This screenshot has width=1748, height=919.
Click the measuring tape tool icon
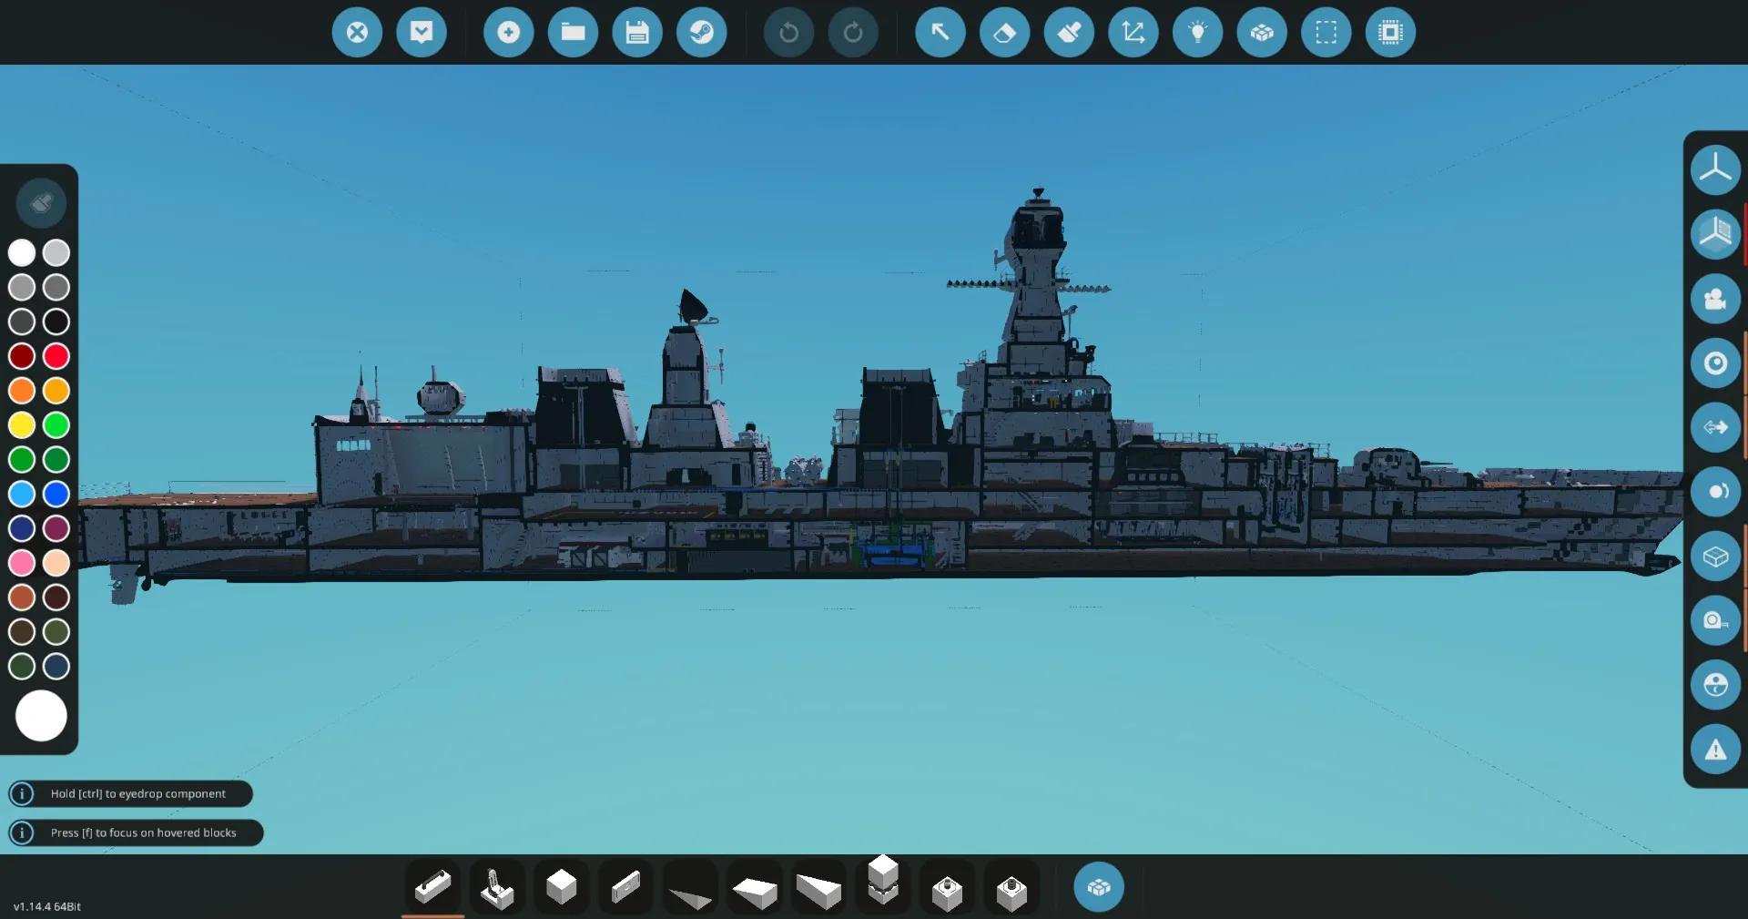[1715, 621]
